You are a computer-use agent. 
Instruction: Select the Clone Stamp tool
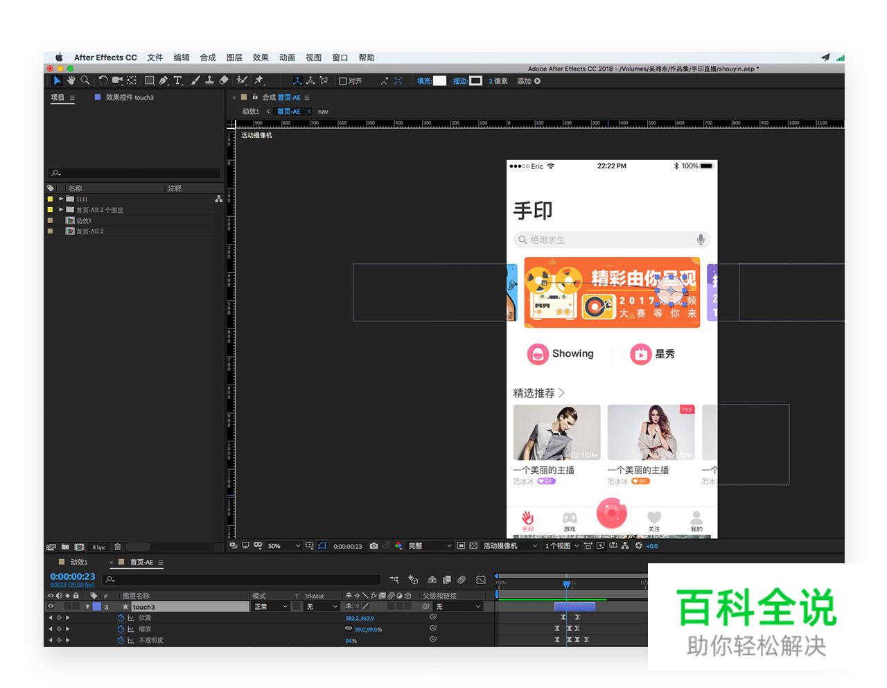point(209,80)
